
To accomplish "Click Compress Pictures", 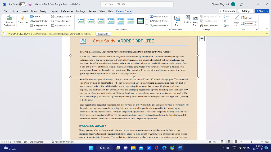I will (61, 17).
